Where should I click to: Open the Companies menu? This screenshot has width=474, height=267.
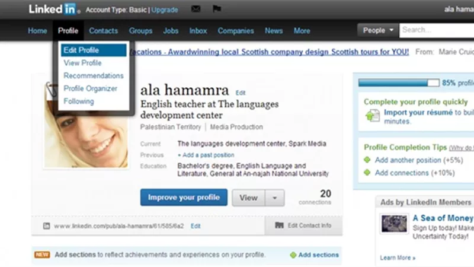coord(236,31)
